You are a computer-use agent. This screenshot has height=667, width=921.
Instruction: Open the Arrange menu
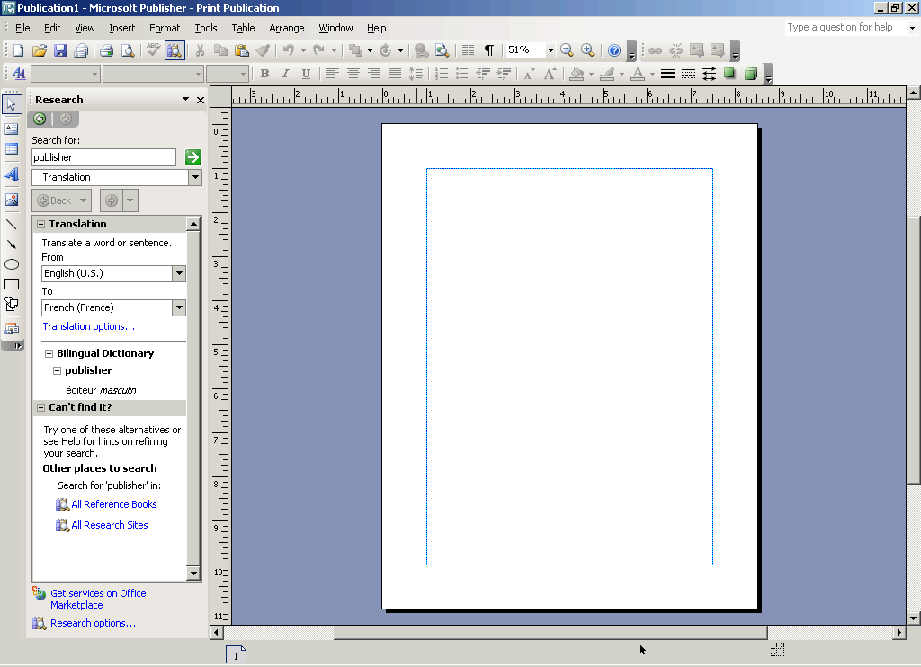pyautogui.click(x=287, y=28)
